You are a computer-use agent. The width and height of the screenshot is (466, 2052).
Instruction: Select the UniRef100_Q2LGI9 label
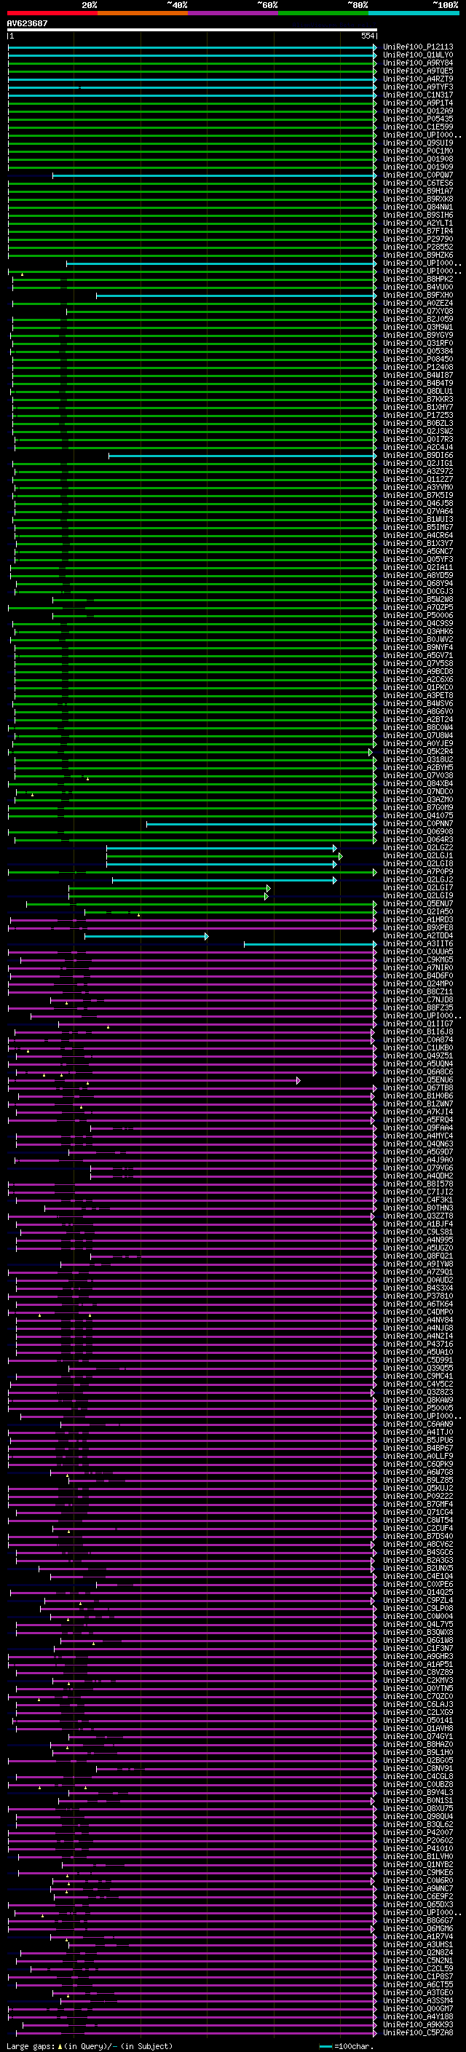418,895
